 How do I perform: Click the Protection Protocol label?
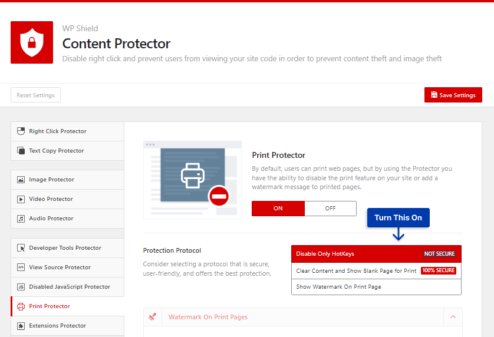172,250
